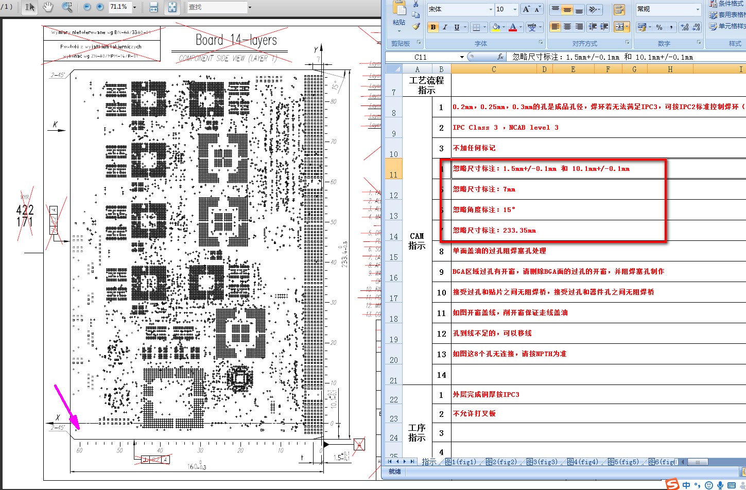
Task: Align text right
Action: tap(579, 27)
